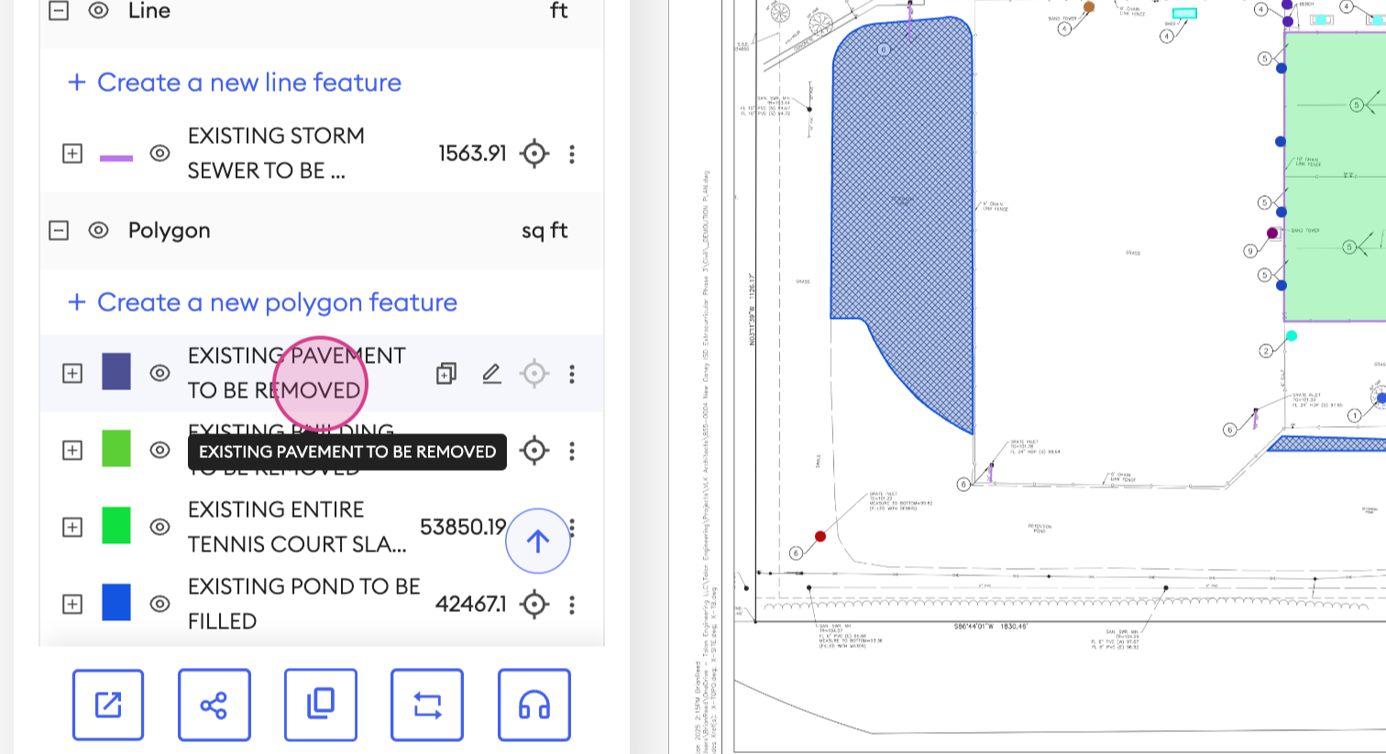This screenshot has height=754, width=1386.
Task: Hide the EXISTING ENTIRE TENNIS COURT layer
Action: coord(159,527)
